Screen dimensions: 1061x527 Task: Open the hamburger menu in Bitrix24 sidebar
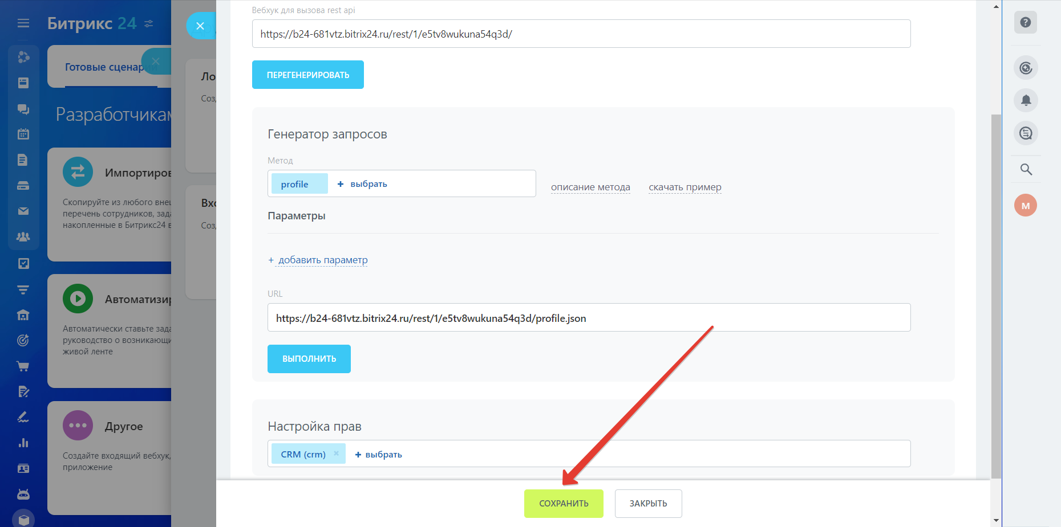pos(23,23)
